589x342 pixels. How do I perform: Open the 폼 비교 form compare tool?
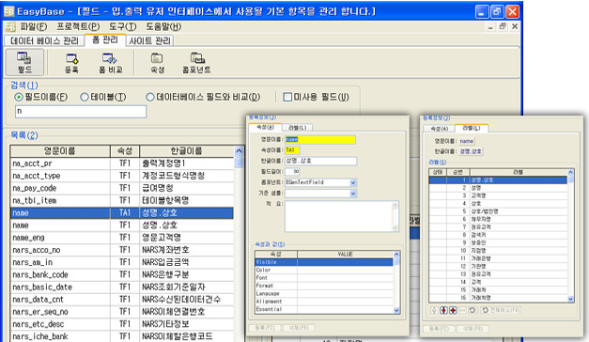click(111, 62)
